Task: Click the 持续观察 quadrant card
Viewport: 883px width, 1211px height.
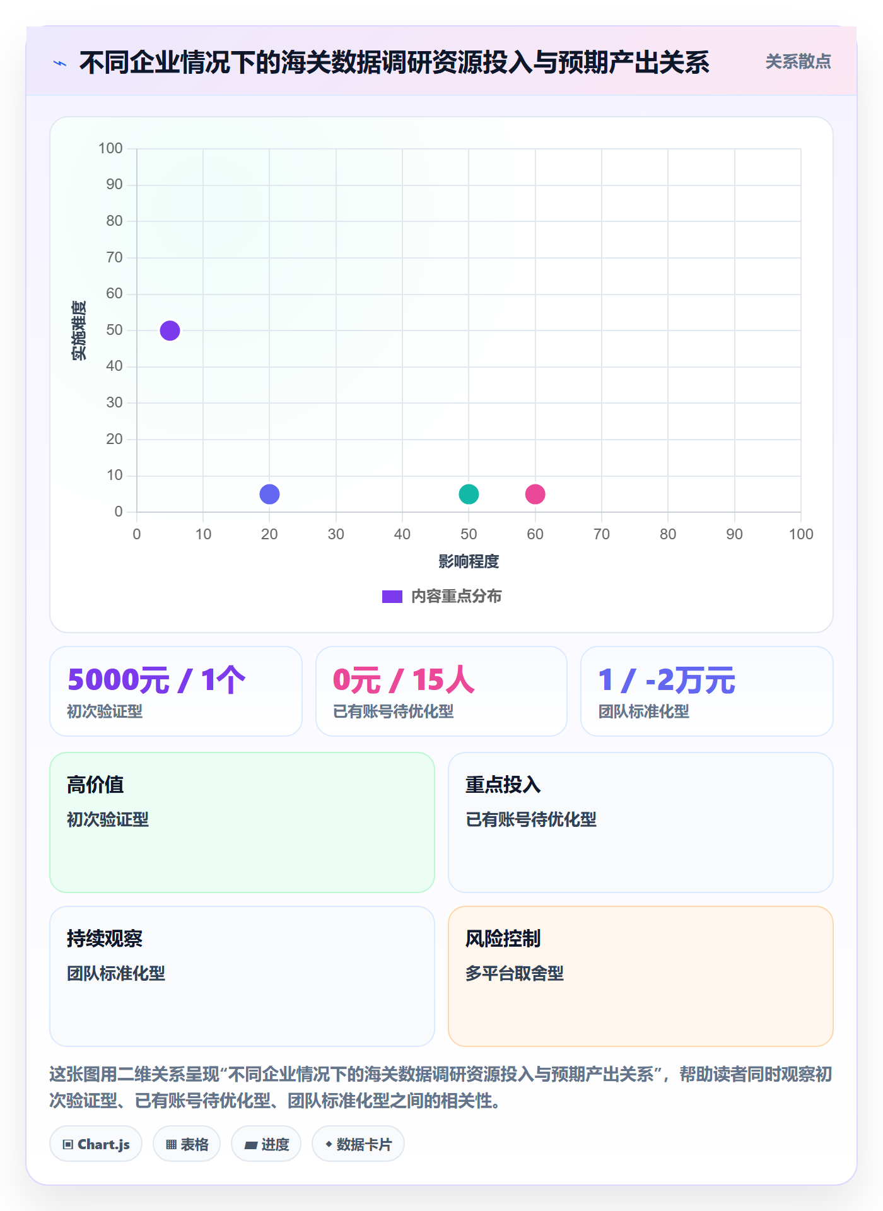Action: pos(242,976)
